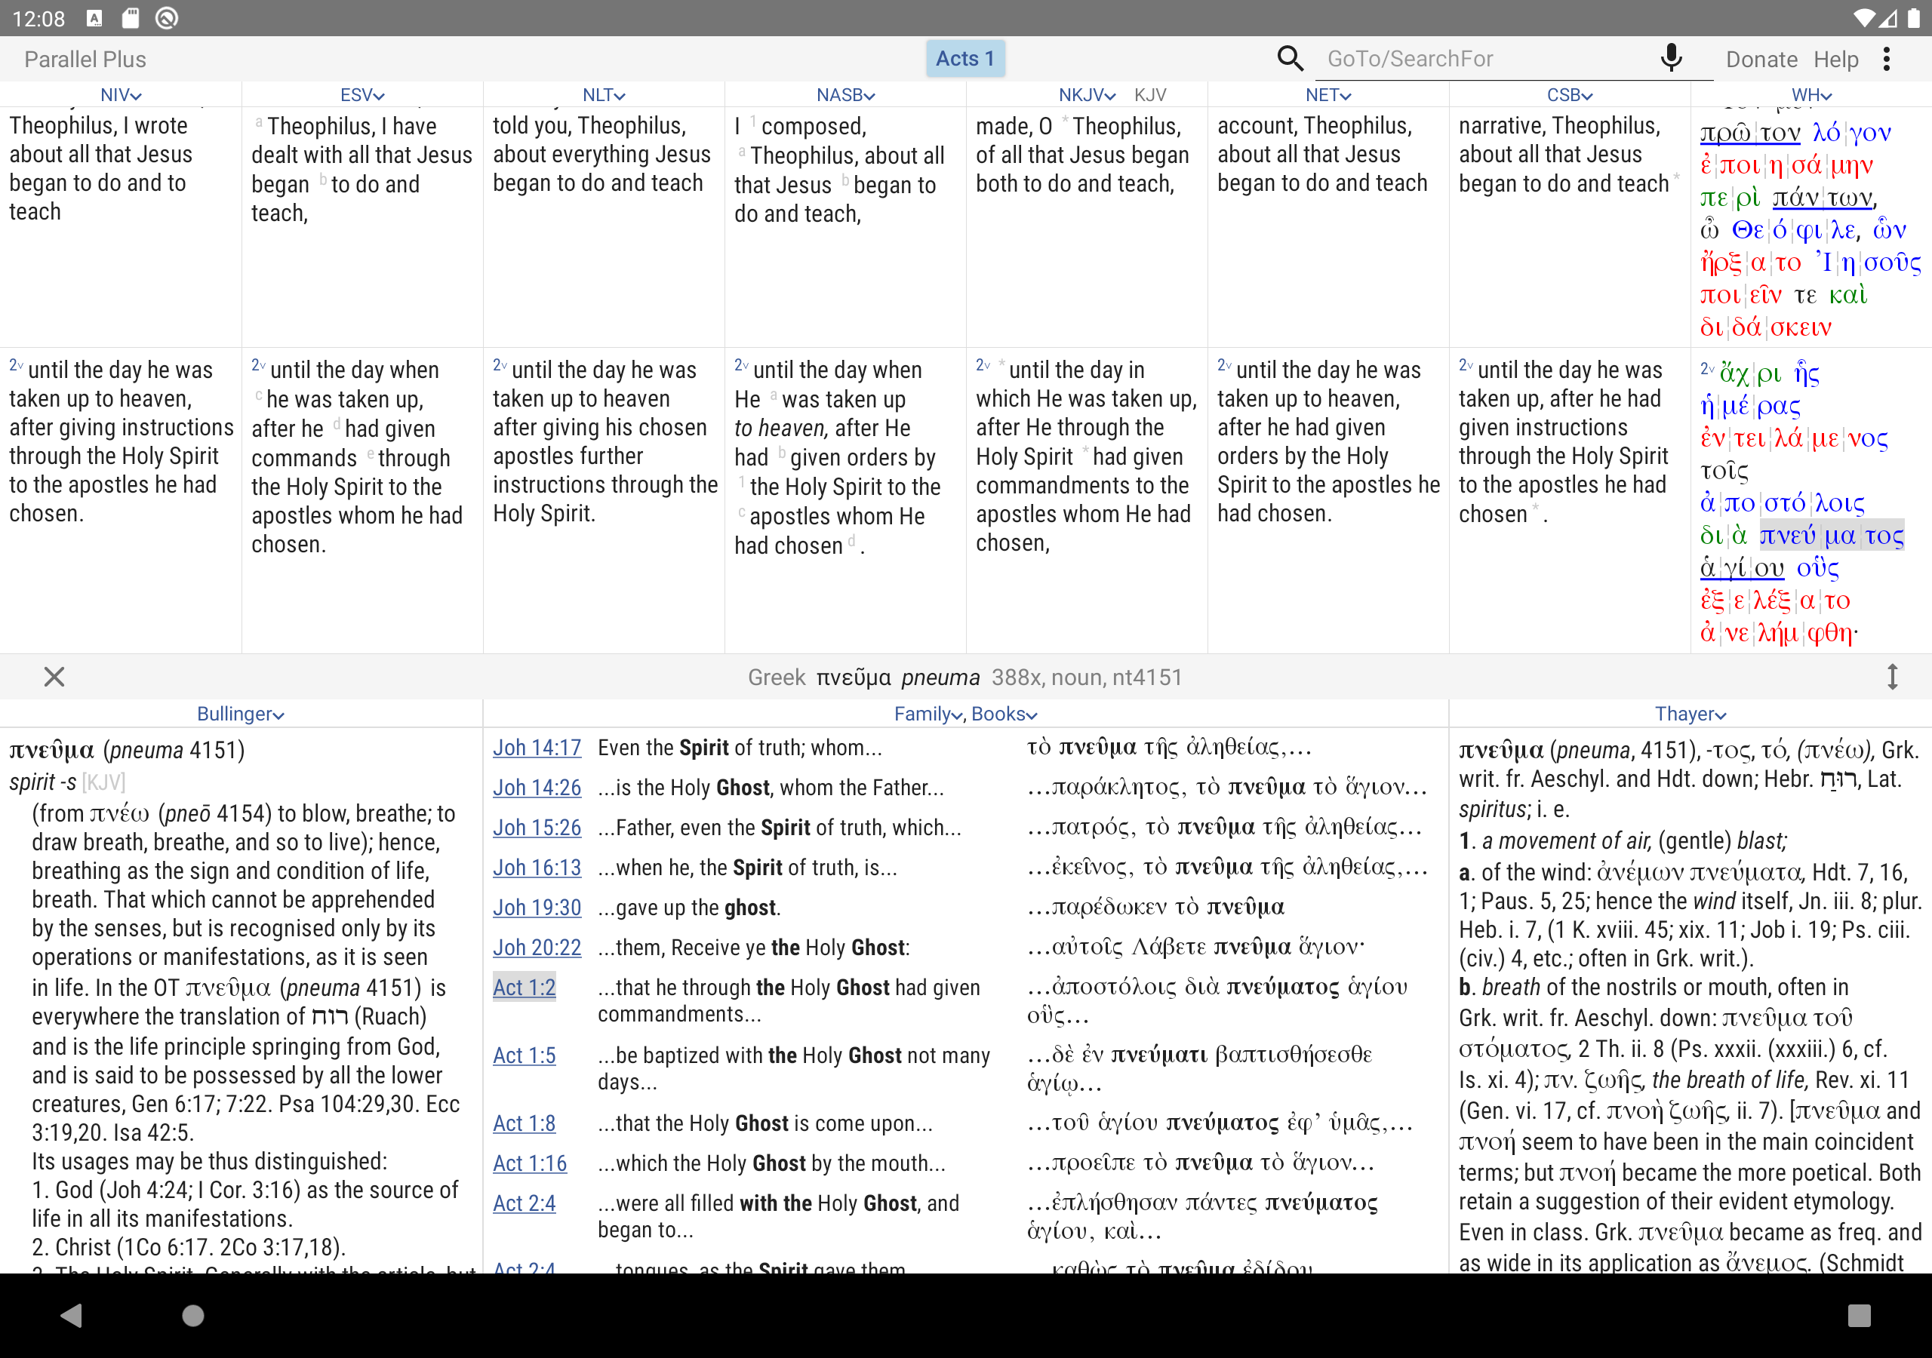Screen dimensions: 1932x1358
Task: Open the CSB version dropdown
Action: 1569,95
